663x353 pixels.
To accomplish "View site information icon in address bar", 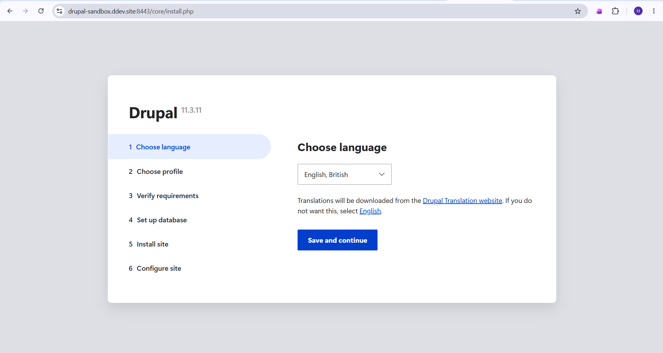I will pos(59,11).
